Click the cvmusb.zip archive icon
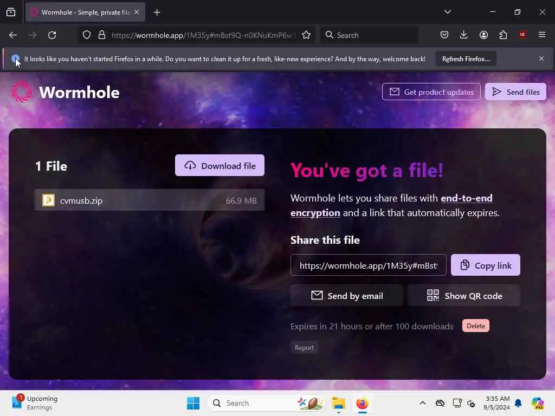The image size is (555, 416). pyautogui.click(x=48, y=200)
